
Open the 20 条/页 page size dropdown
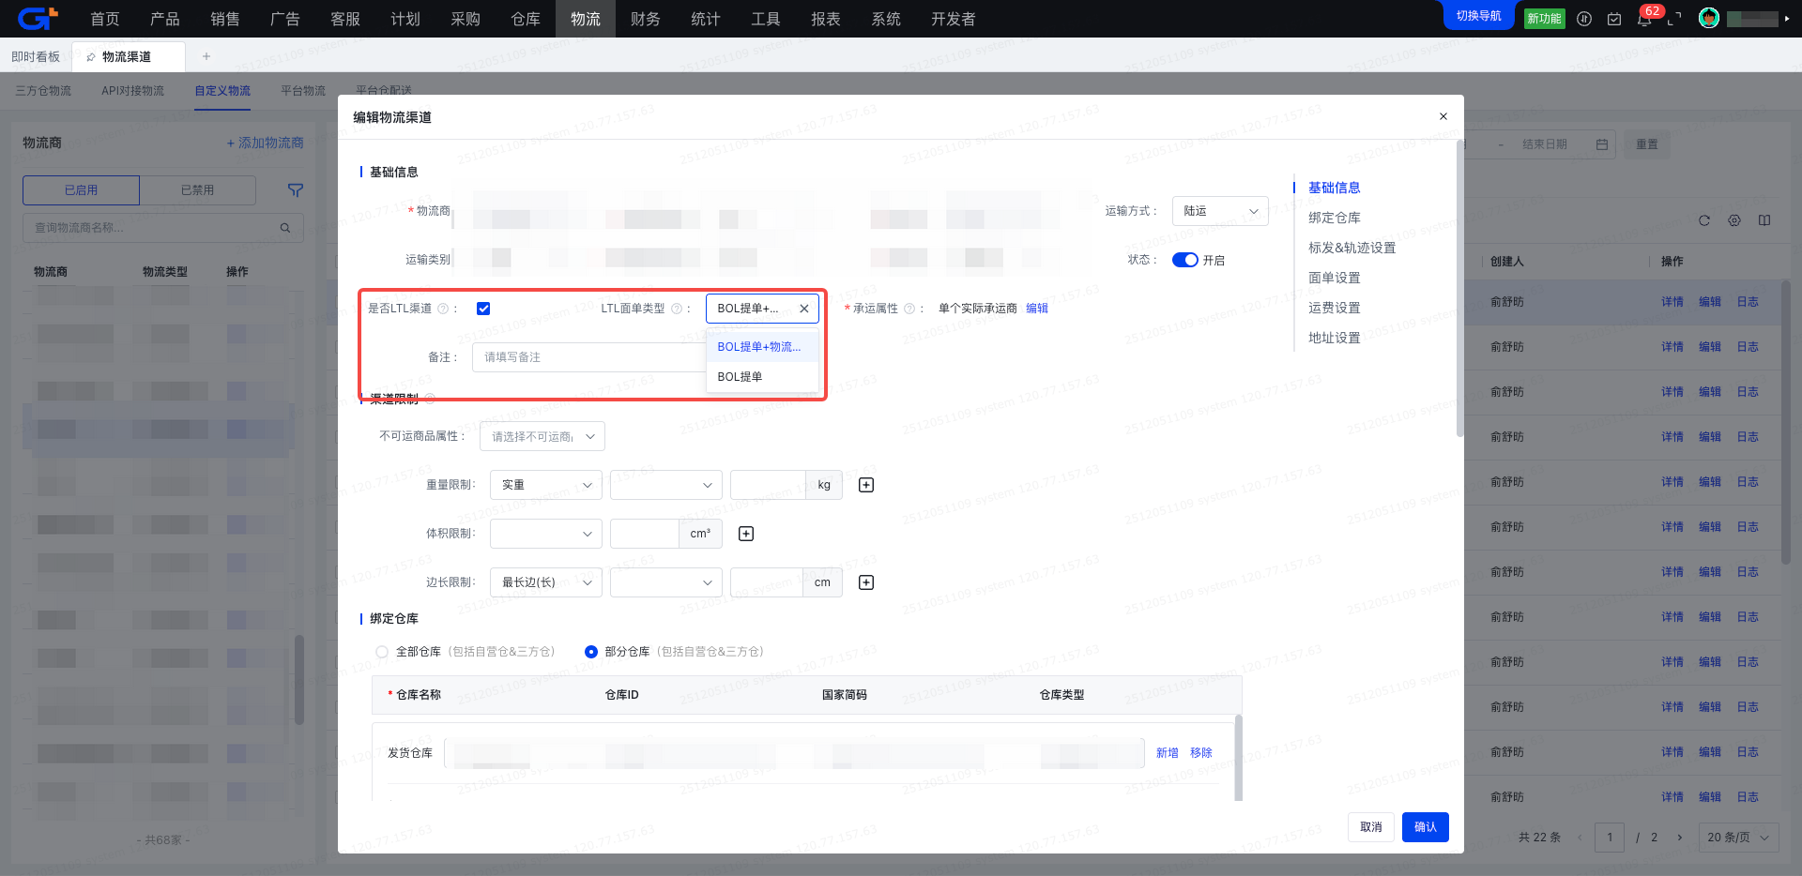pyautogui.click(x=1738, y=838)
